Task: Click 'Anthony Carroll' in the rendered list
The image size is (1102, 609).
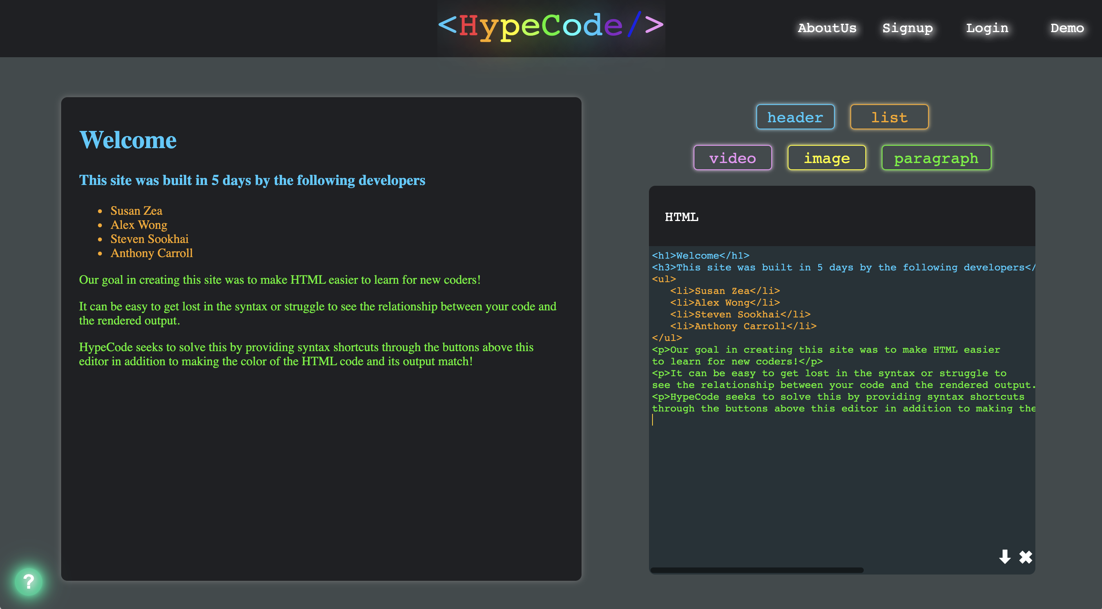Action: tap(151, 253)
